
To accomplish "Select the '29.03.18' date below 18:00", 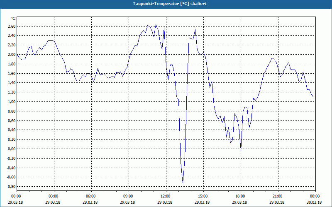I will pos(239,202).
